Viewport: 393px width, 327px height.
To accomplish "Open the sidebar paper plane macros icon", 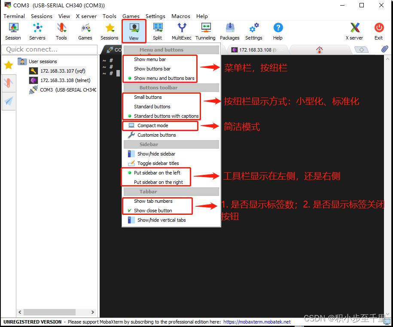I will pos(9,101).
